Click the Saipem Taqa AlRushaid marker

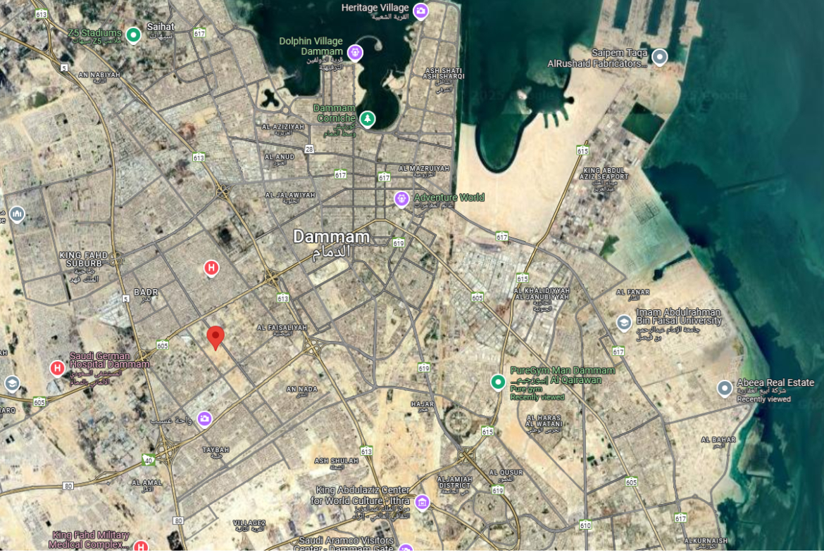(x=659, y=57)
